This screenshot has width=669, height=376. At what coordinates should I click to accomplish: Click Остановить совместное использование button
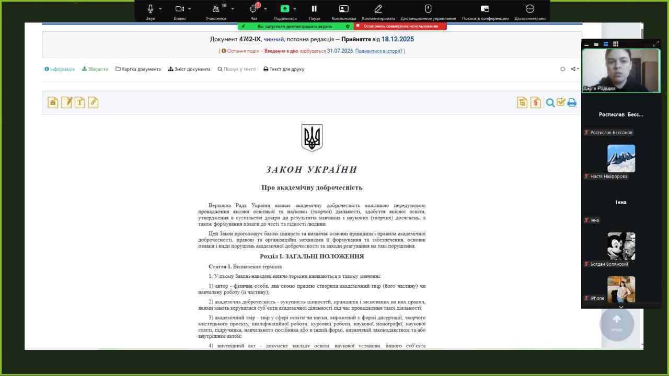(400, 26)
